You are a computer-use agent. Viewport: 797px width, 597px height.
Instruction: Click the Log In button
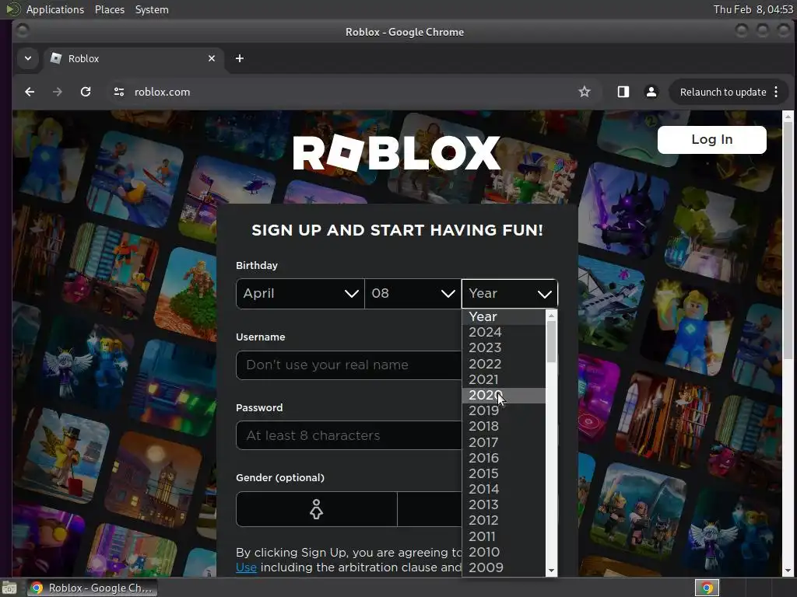click(x=711, y=140)
